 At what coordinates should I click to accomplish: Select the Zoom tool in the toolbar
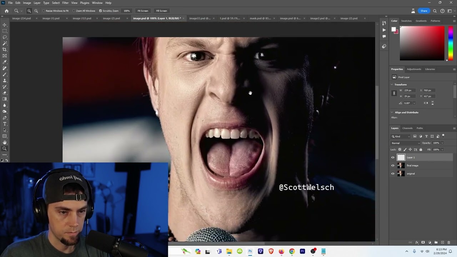point(5,148)
